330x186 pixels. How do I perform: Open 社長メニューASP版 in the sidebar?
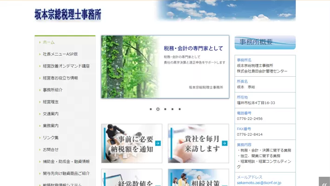pos(60,54)
